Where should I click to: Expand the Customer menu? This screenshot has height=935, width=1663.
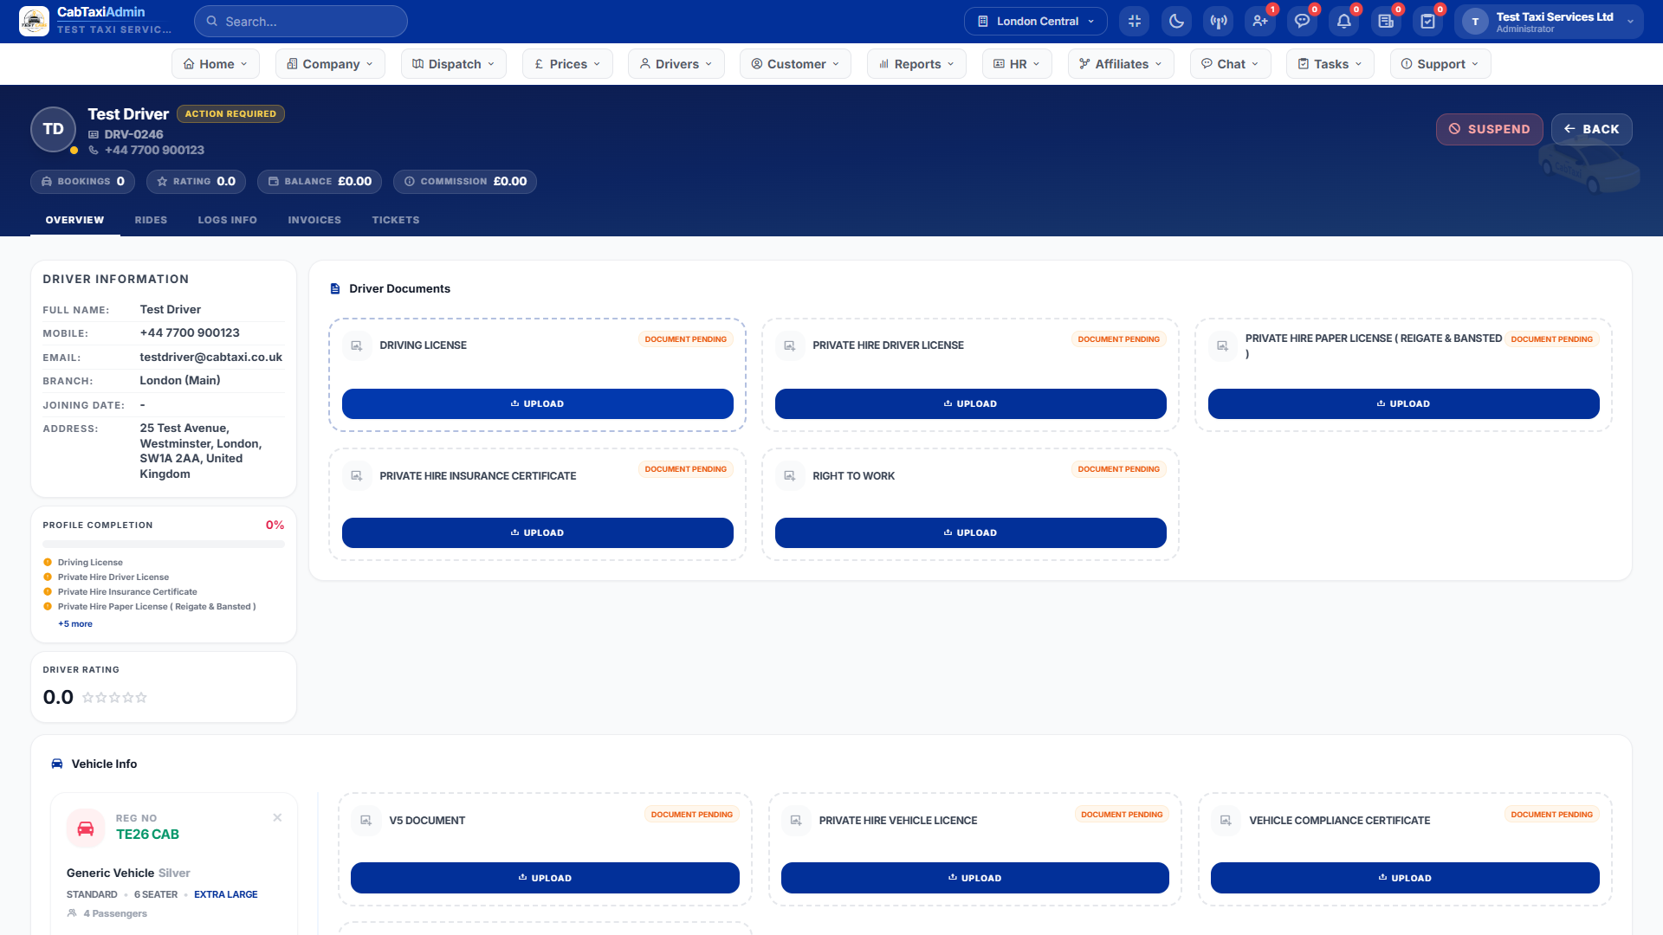coord(795,63)
